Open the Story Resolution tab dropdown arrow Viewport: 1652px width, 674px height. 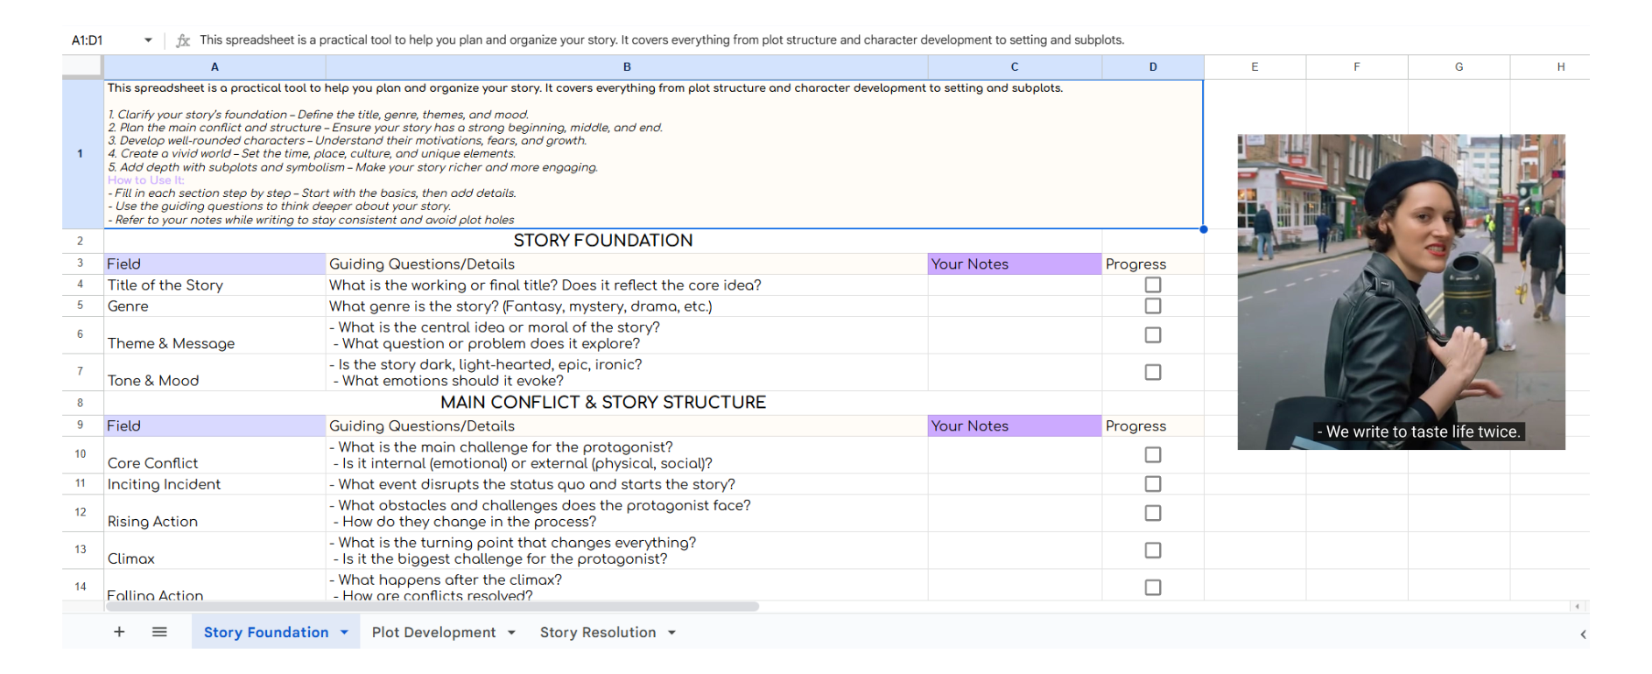pos(671,633)
